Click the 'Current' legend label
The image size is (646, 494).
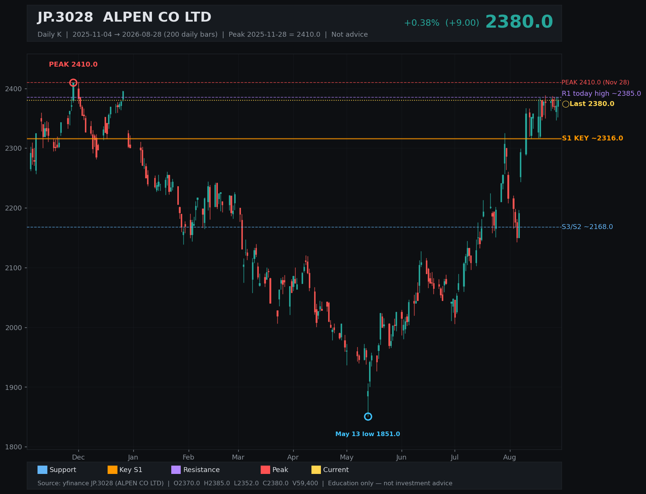pos(336,470)
